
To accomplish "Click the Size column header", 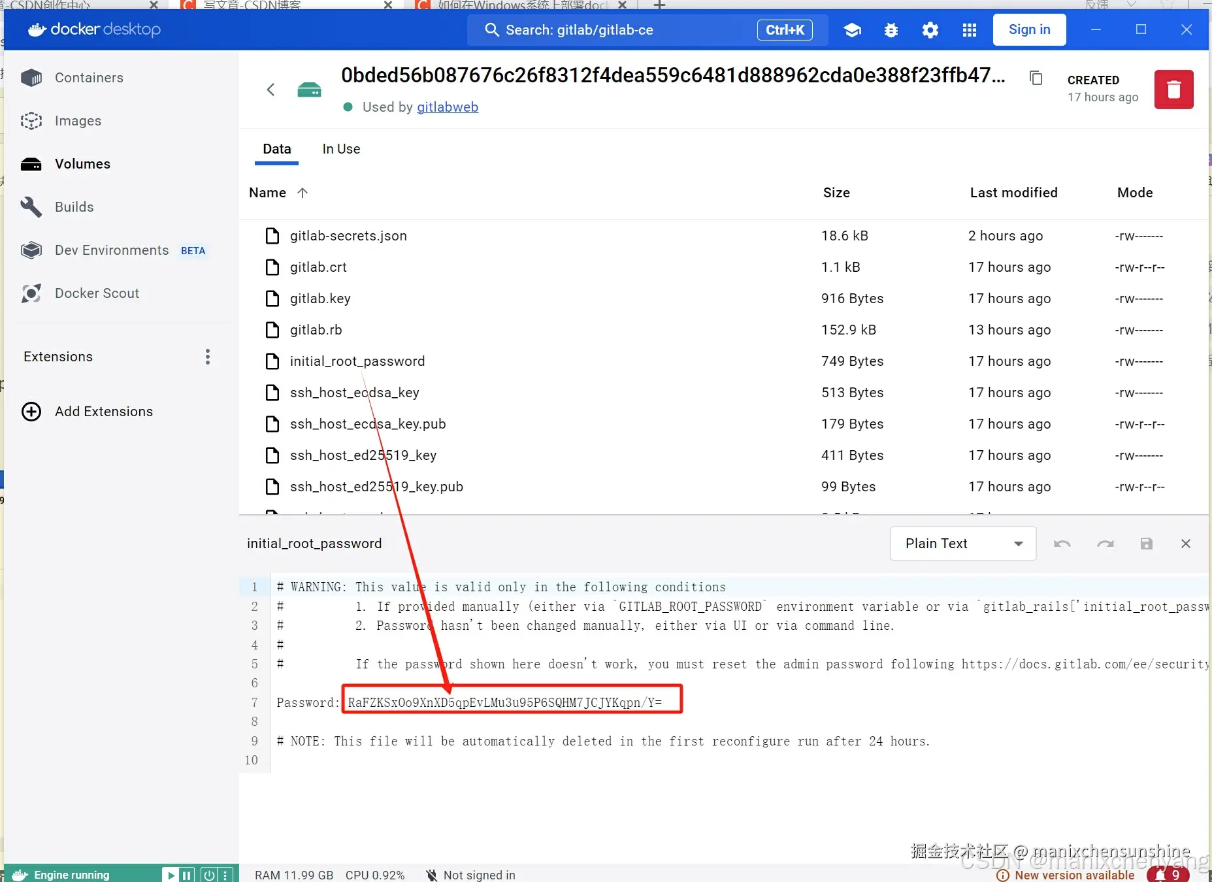I will point(836,193).
